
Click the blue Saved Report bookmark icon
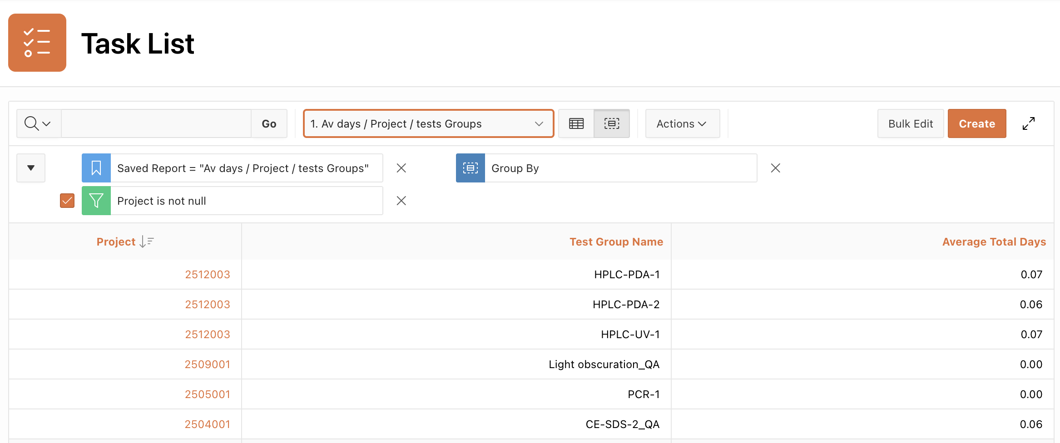point(96,168)
